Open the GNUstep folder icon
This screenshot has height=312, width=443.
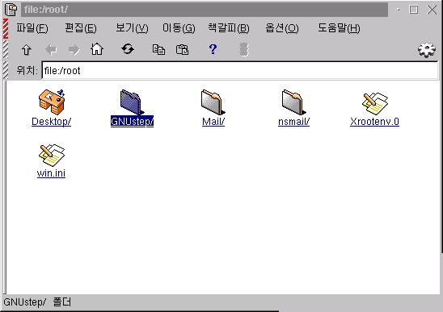[x=132, y=102]
